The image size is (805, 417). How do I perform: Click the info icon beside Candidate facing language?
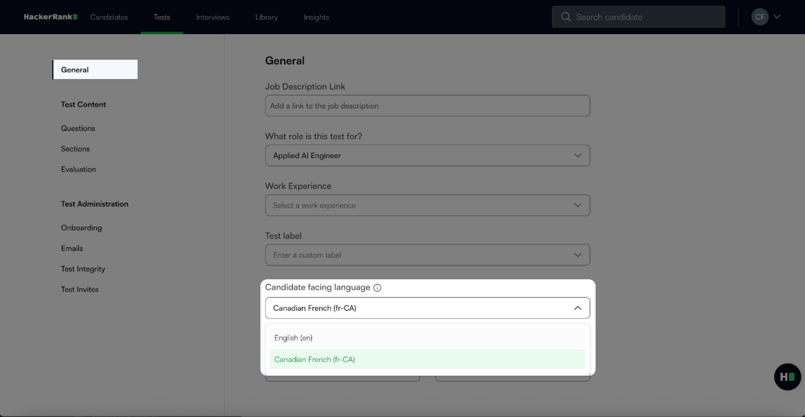[x=377, y=288]
